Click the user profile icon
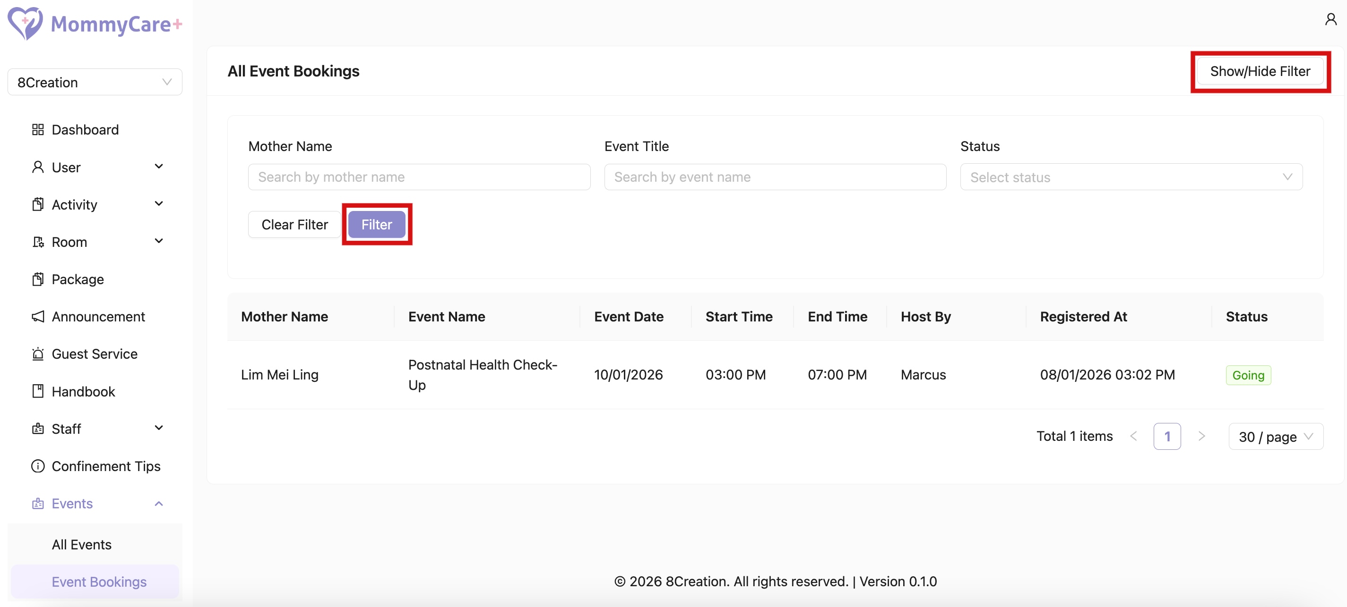1347x607 pixels. point(1330,20)
